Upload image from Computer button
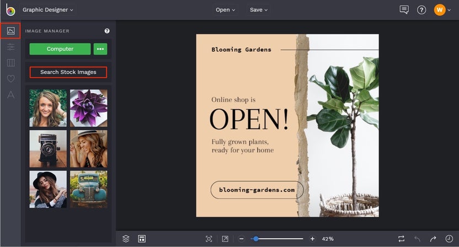The image size is (459, 247). pos(60,49)
